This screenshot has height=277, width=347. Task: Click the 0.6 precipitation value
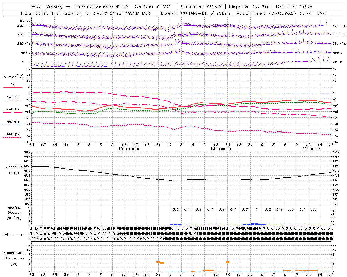pos(245,210)
